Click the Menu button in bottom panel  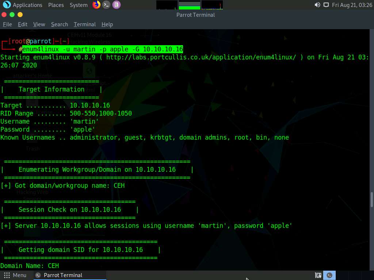click(15, 275)
